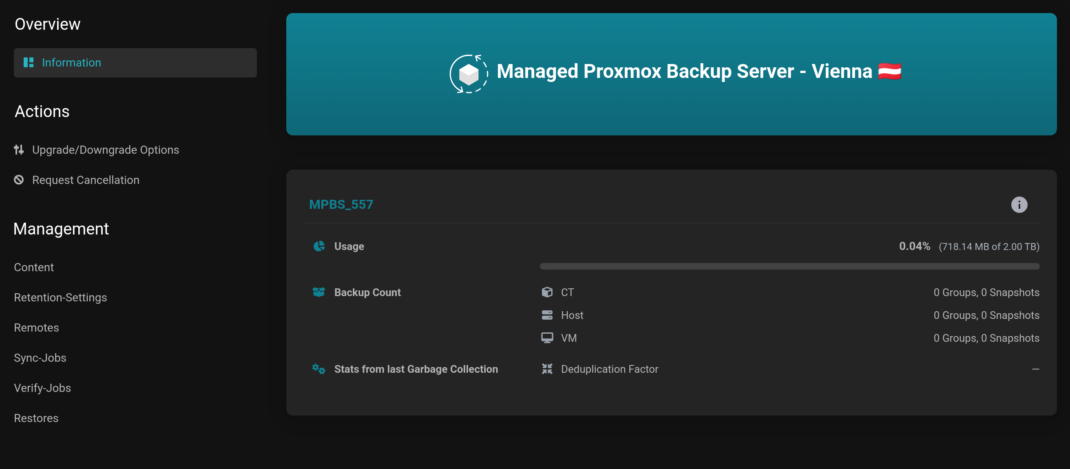Click the info icon on MPBS_557 card
The height and width of the screenshot is (469, 1070).
pyautogui.click(x=1019, y=205)
